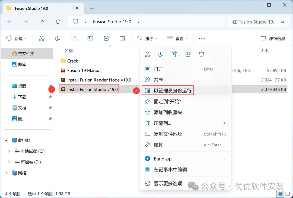This screenshot has height=198, width=293.
Task: Open 属性 from context menu
Action: (185, 145)
